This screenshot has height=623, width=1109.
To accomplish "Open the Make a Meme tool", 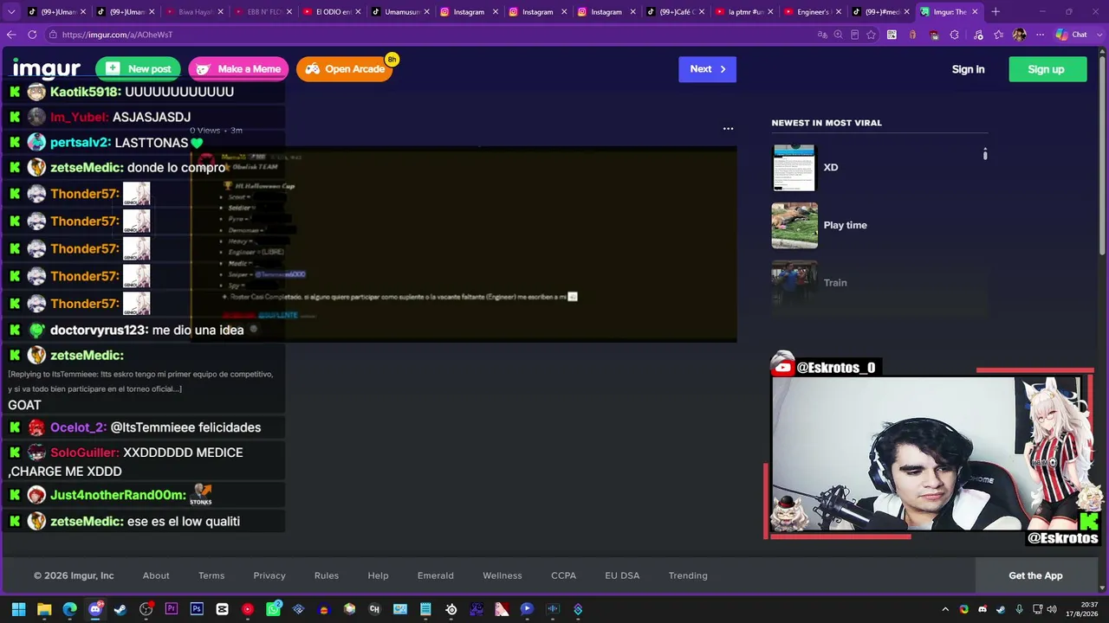I will pyautogui.click(x=237, y=69).
